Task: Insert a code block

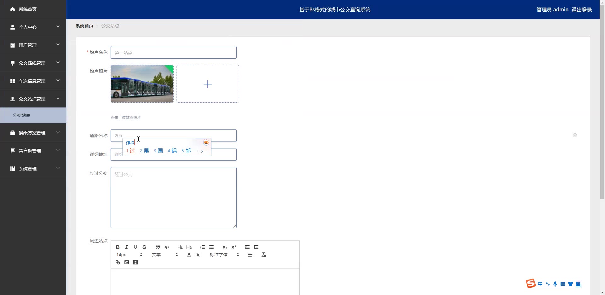Action: tap(167, 247)
